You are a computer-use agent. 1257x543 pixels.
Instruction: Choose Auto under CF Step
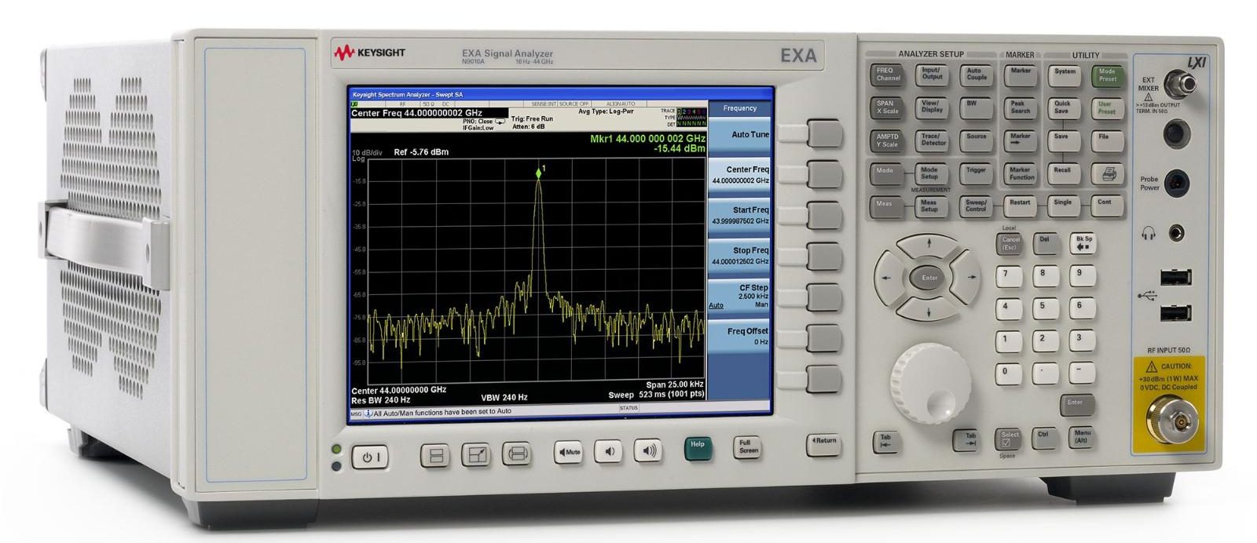point(716,305)
